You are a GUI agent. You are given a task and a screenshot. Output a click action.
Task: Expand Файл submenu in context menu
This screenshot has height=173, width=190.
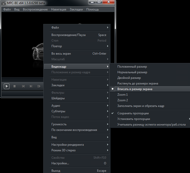click(x=77, y=28)
